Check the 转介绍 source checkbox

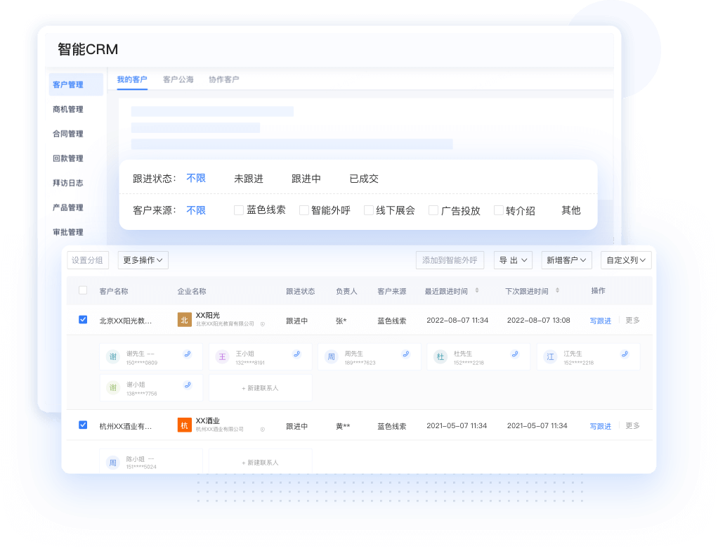click(x=499, y=210)
